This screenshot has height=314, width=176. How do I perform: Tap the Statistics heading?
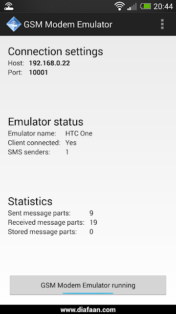30,201
